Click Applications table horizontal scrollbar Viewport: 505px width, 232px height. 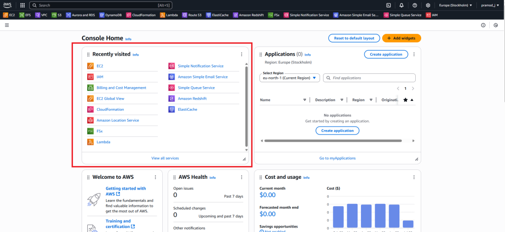tap(333, 140)
